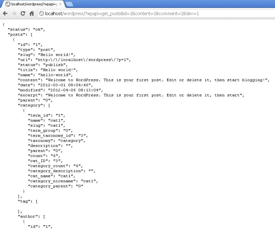Click the "term_taxonomy_id": "3" line
Screen dimensions: 275x229
[x=58, y=136]
